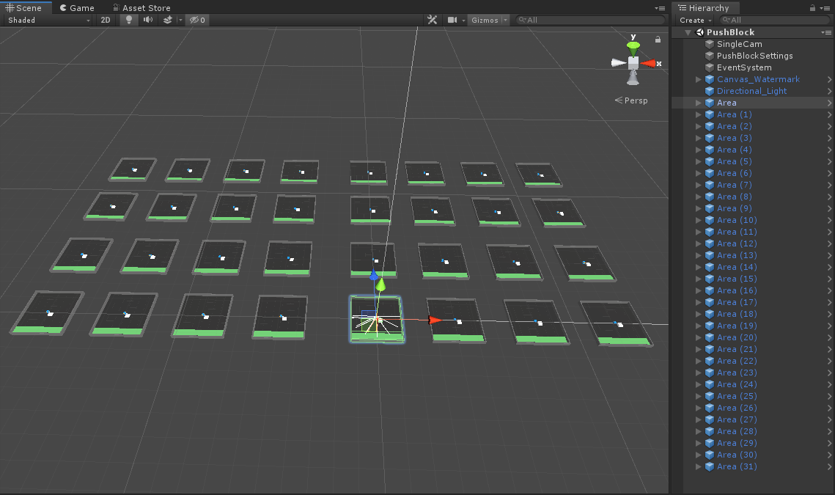The height and width of the screenshot is (495, 835).
Task: Click Area (2) prefab cube icon
Action: tap(710, 126)
